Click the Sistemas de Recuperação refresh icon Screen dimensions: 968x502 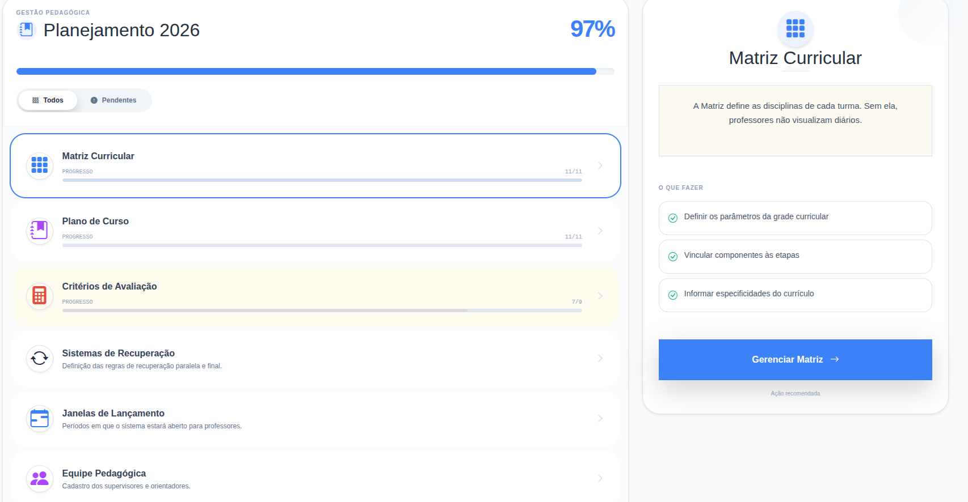[40, 358]
